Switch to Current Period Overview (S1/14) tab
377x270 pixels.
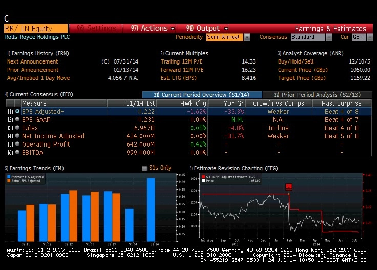[x=202, y=95]
